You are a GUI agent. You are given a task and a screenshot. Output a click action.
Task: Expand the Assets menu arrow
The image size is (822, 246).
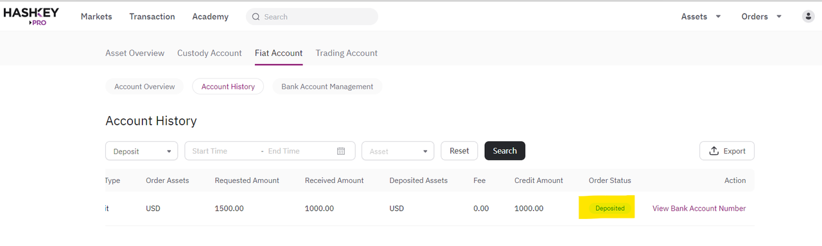click(x=718, y=17)
